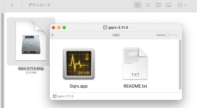197x108 pixels.
Task: Go forward in Finder Downloads window
Action: click(22, 5)
